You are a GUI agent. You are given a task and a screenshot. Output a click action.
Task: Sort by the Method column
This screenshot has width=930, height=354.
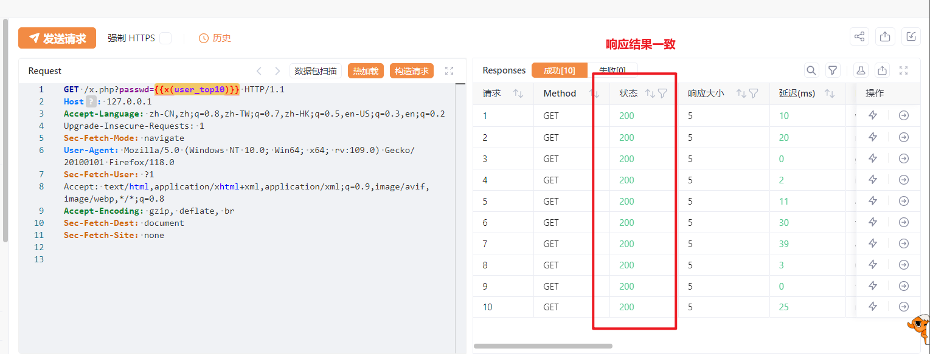click(595, 94)
